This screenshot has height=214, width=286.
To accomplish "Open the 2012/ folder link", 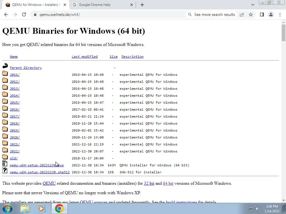I will click(x=15, y=82).
